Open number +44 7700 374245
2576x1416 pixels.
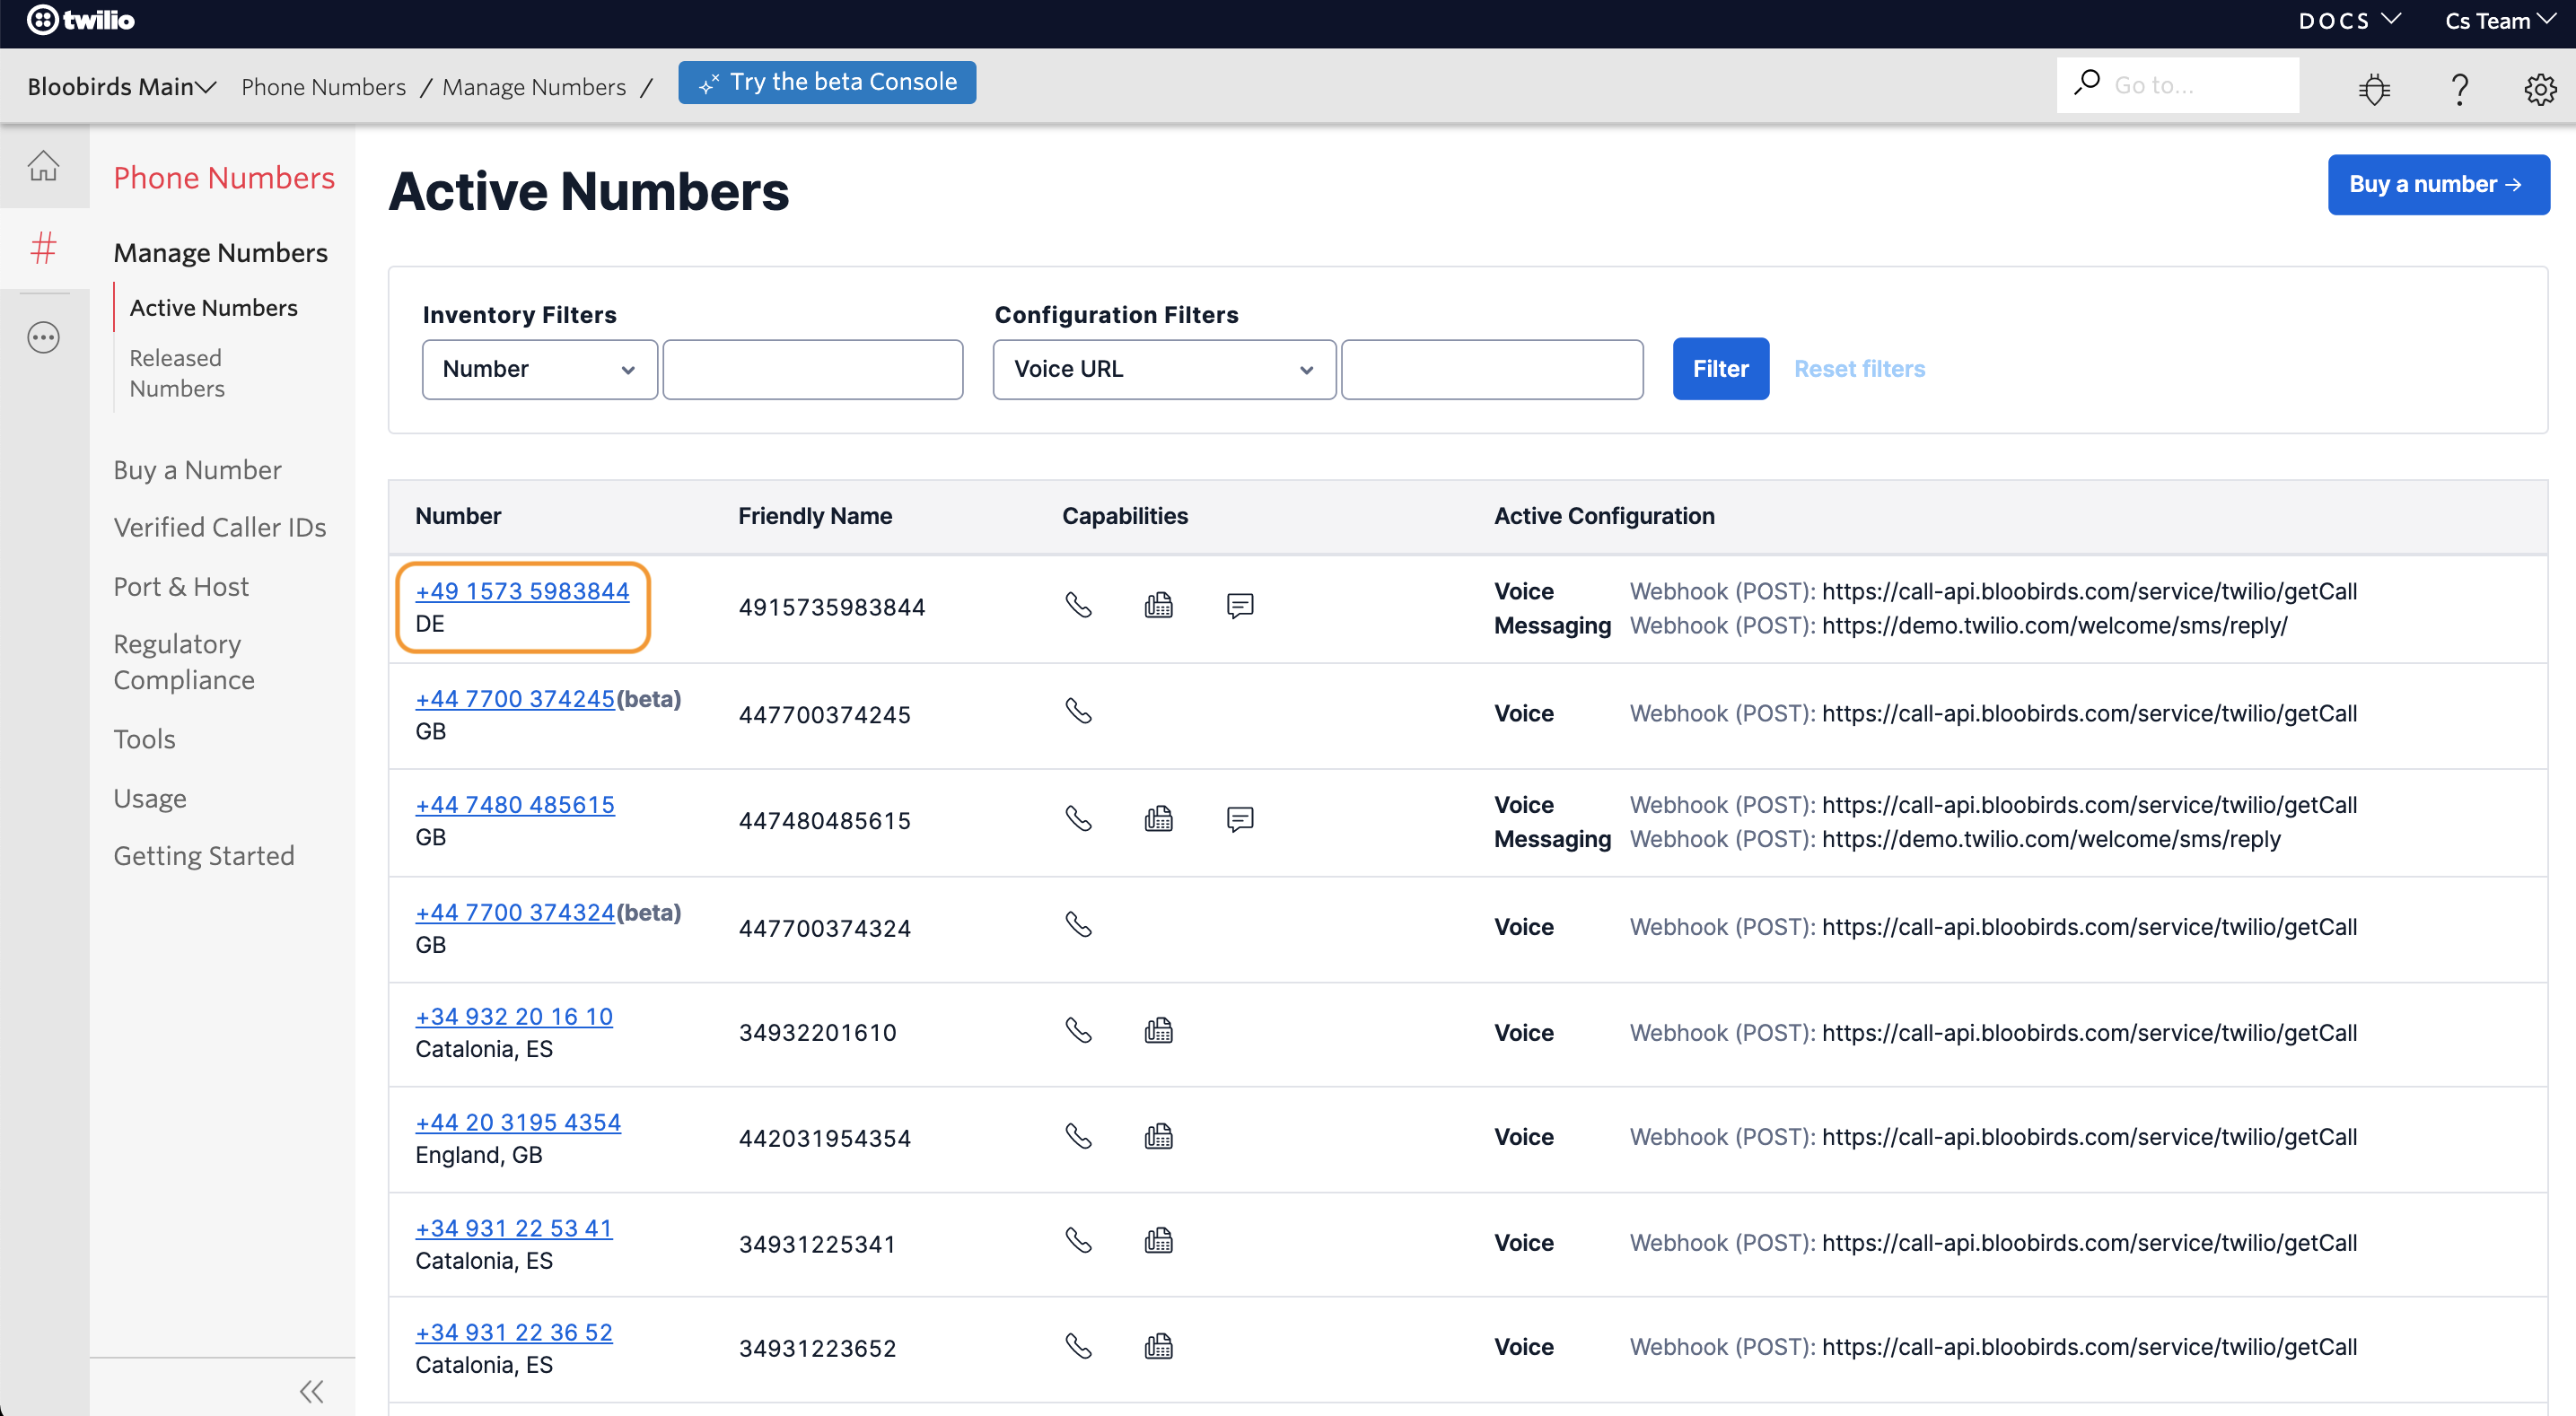coord(515,699)
